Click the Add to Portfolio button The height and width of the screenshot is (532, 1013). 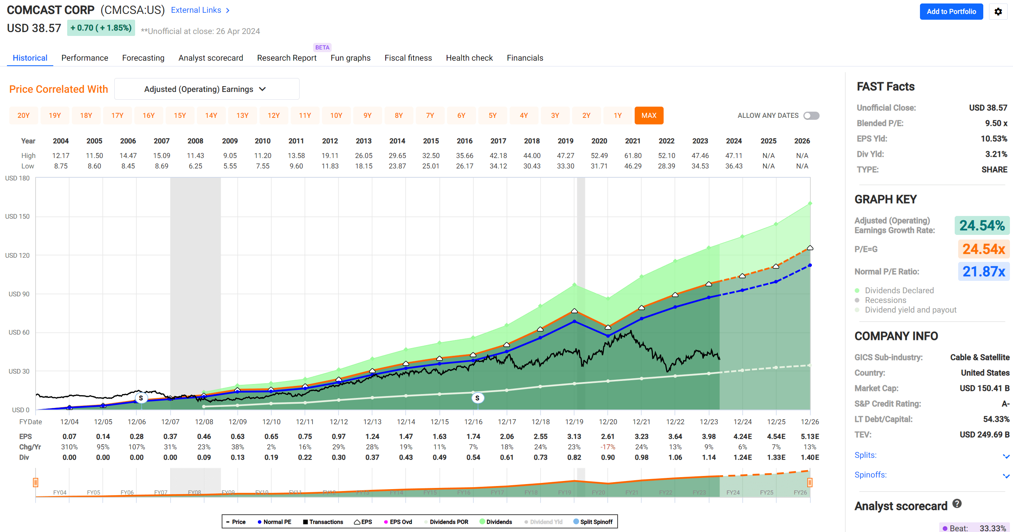951,12
